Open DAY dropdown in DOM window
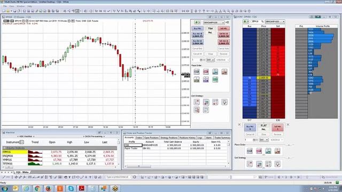Screen dimensions: 342x192 tap(263, 140)
